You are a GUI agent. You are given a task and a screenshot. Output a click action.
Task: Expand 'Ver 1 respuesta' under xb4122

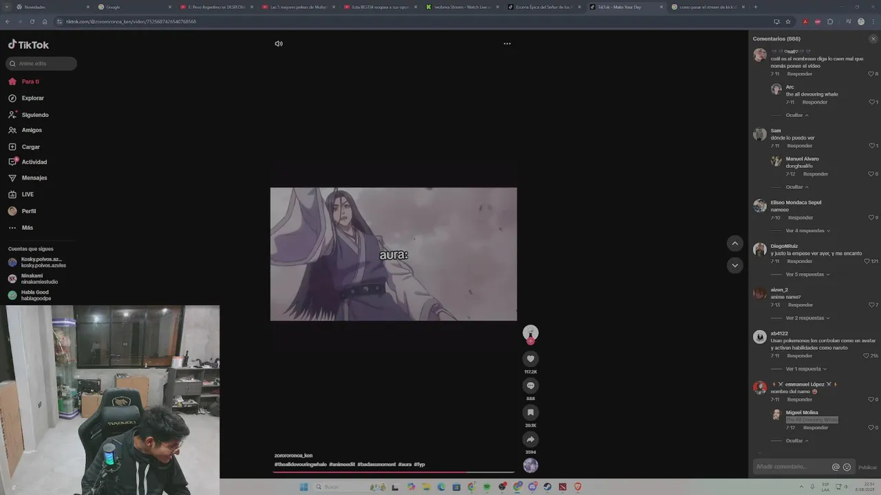coord(806,368)
